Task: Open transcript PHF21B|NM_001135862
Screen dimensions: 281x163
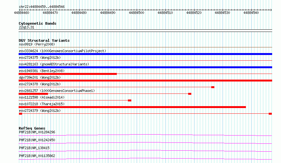Action: click(x=37, y=156)
